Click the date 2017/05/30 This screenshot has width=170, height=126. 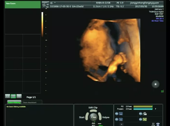(141, 6)
